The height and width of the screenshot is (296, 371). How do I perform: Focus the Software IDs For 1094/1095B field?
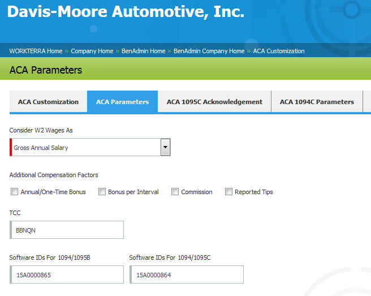(x=67, y=274)
